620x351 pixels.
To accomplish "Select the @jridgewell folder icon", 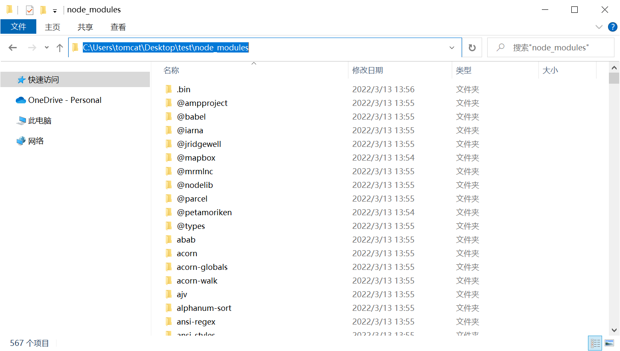I will coord(169,144).
